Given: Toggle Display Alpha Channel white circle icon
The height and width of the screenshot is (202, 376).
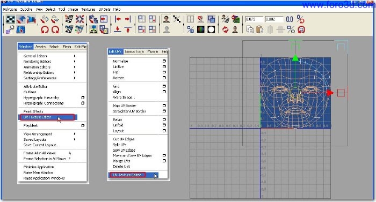Looking at the screenshot, I should [211, 29].
